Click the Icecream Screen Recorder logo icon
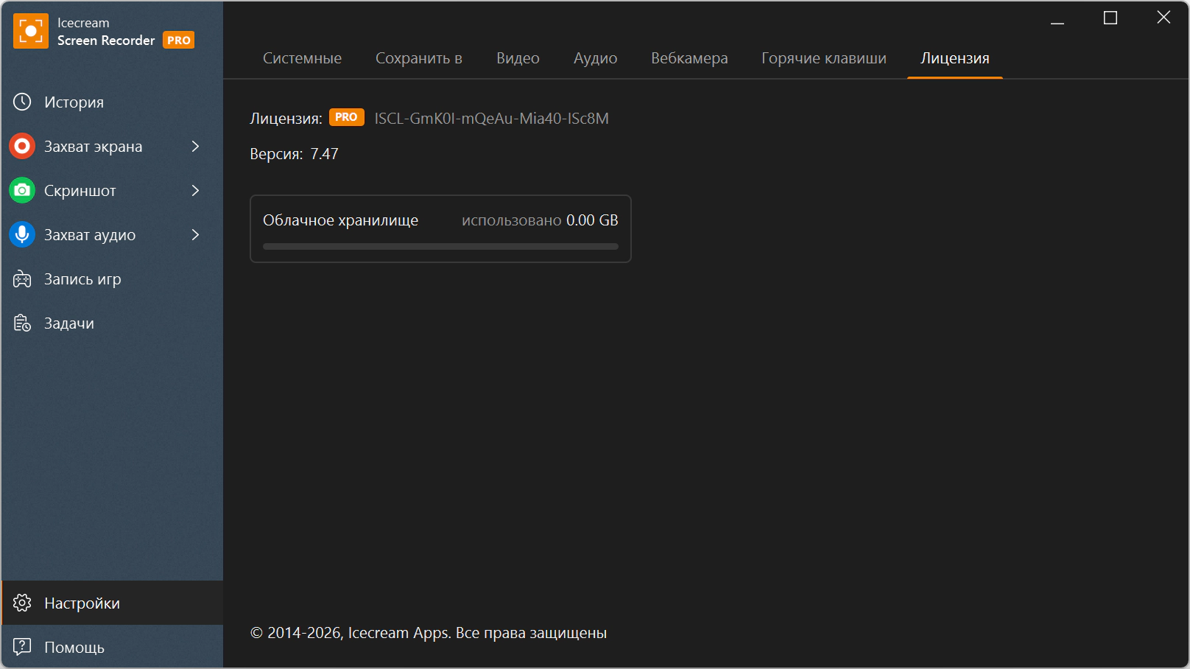1190x669 pixels. [x=31, y=31]
